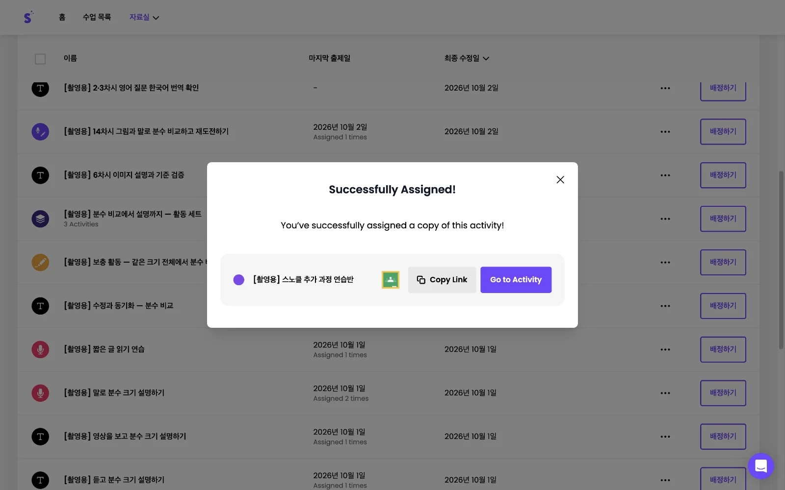
Task: Open the chat support bubble icon
Action: (761, 466)
